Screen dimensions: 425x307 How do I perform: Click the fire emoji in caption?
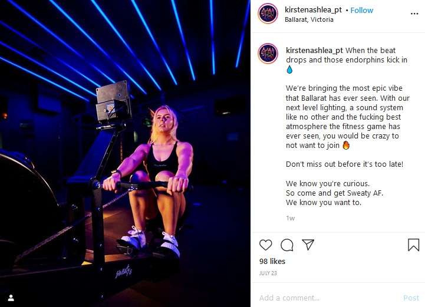pos(346,145)
